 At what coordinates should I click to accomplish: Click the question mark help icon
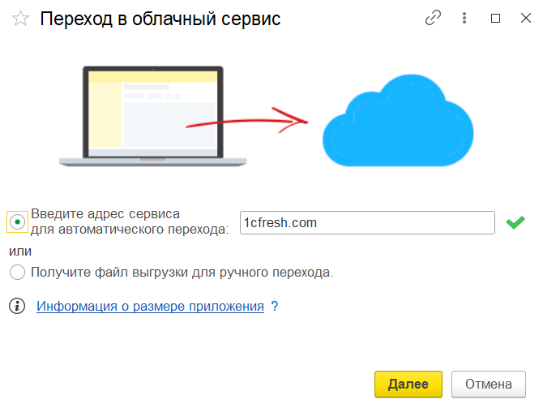pyautogui.click(x=275, y=306)
